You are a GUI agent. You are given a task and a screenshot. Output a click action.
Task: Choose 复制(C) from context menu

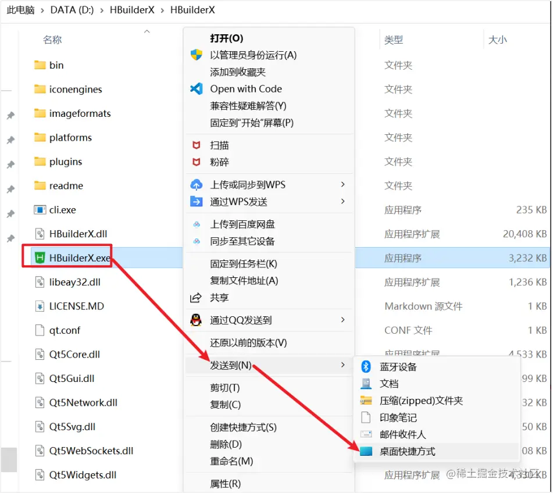(226, 405)
